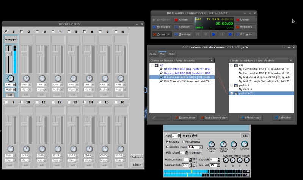This screenshot has height=180, width=303.
Task: Switch to the Audio tab
Action: (153, 54)
